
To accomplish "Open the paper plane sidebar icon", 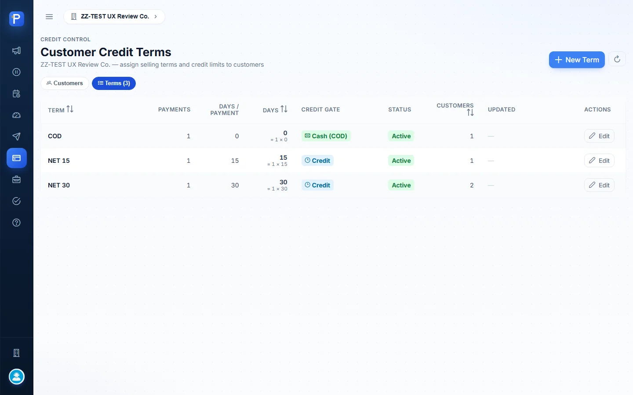I will click(17, 136).
